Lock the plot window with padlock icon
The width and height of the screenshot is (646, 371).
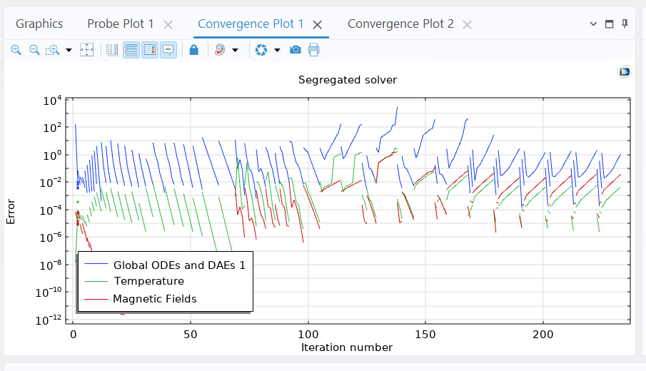193,50
